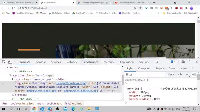
Task: Click the flex badge on section
Action: 50,76
